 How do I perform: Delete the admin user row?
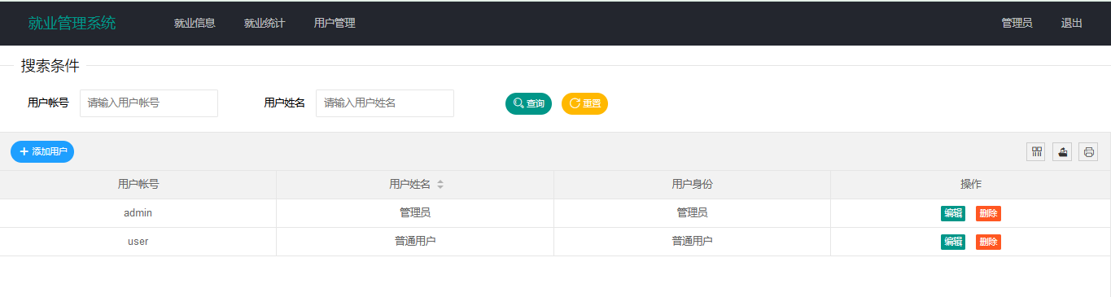pos(988,213)
